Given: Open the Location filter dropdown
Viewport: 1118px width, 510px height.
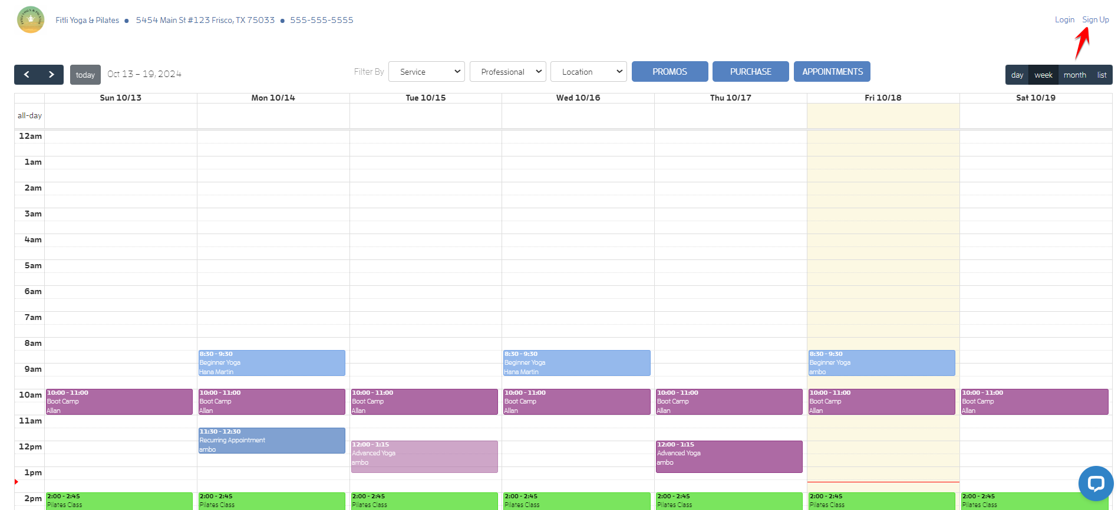Looking at the screenshot, I should coord(589,72).
